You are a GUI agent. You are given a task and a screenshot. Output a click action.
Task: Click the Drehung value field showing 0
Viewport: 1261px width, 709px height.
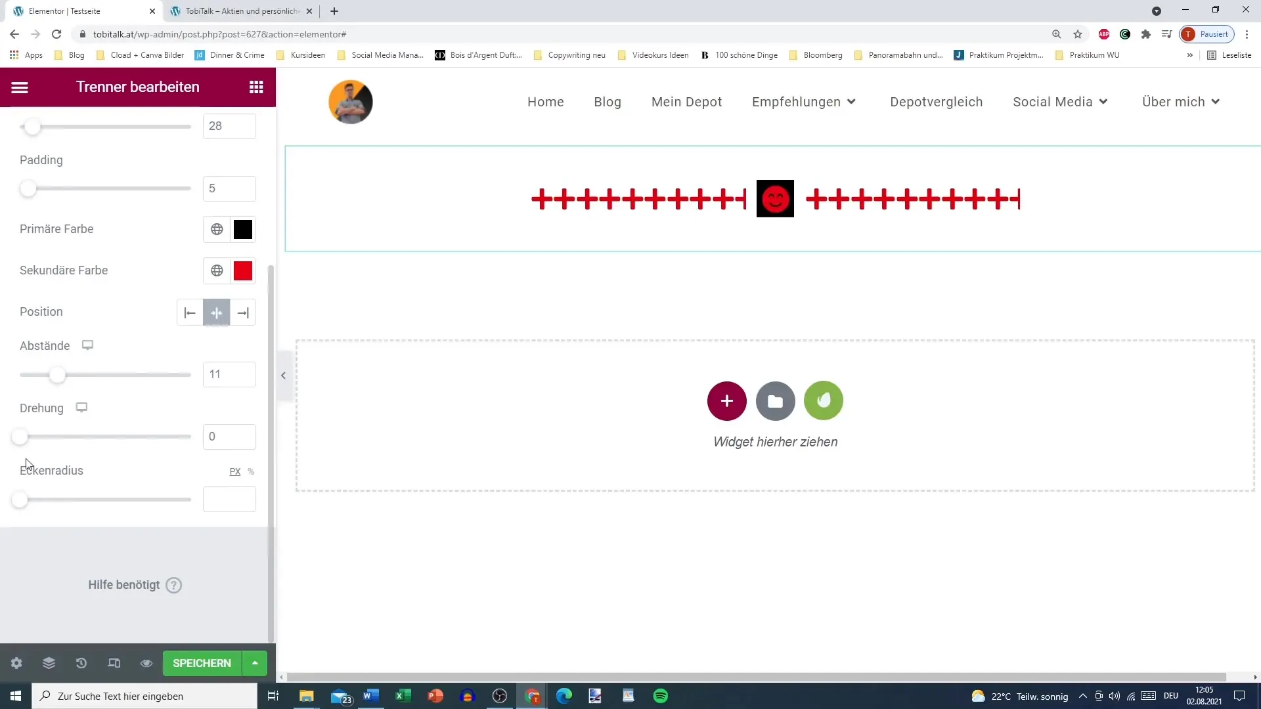point(229,437)
